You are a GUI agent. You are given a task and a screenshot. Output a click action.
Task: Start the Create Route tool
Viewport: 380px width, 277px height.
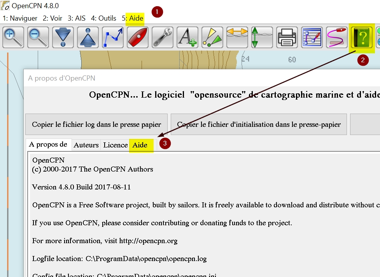pyautogui.click(x=113, y=37)
